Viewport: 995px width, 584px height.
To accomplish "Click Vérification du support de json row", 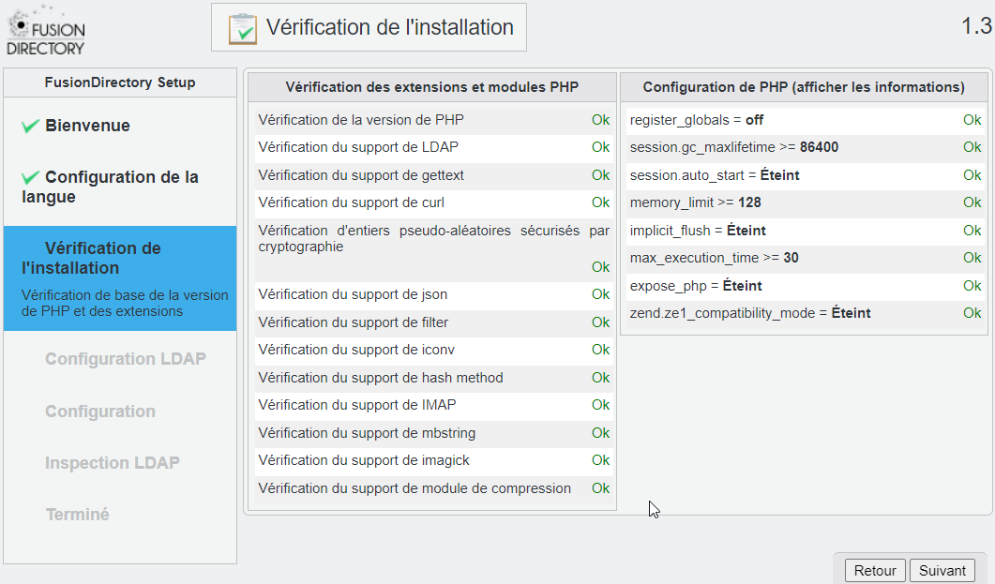I will coord(433,294).
